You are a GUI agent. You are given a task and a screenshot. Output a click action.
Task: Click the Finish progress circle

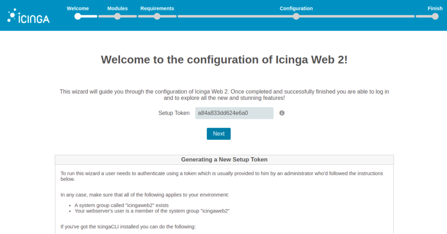435,17
